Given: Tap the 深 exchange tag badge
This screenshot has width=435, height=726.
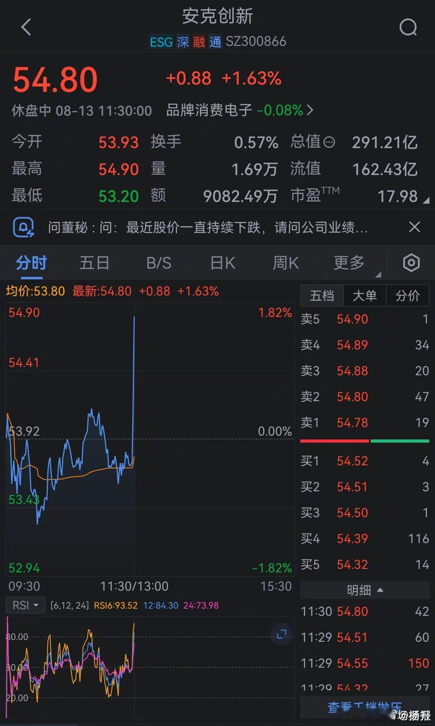Looking at the screenshot, I should (183, 42).
